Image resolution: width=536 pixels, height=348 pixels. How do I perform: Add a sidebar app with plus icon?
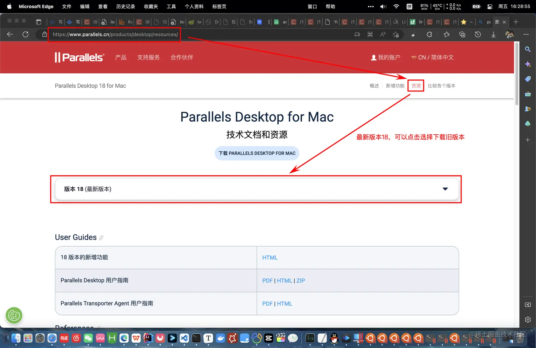point(528,140)
